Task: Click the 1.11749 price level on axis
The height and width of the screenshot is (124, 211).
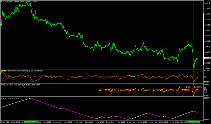Action: coord(207,3)
